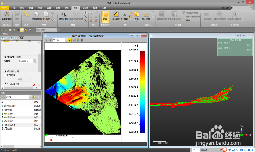Click the 预览 preview button

[x=20, y=79]
